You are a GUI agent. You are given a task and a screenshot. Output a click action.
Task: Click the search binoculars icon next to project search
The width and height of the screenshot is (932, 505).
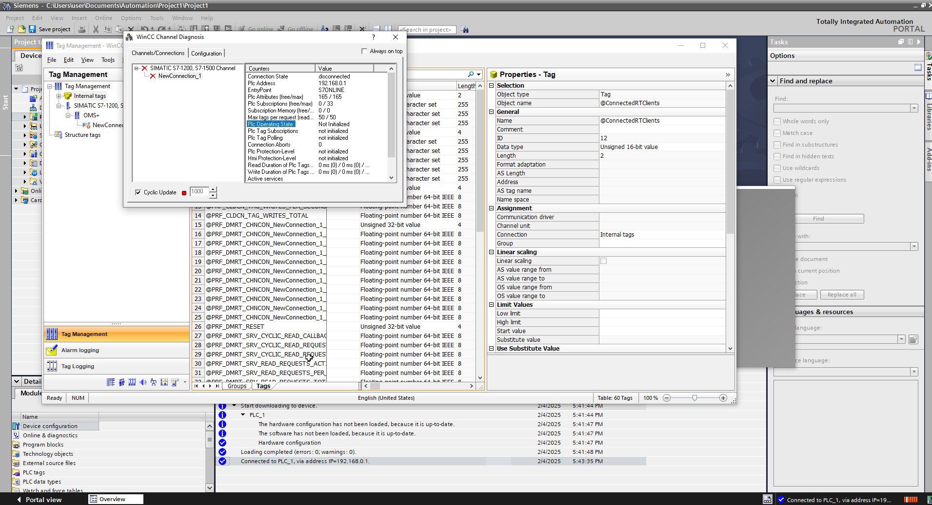(464, 30)
